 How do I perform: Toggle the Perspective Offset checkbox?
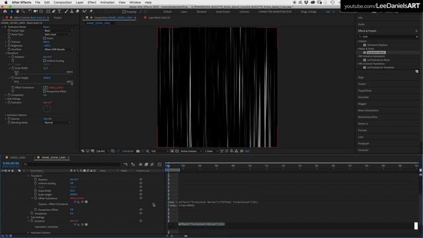click(x=44, y=91)
